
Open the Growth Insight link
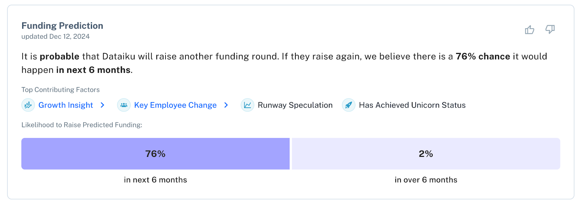click(66, 105)
